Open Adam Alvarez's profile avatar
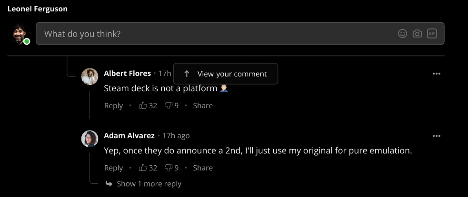The height and width of the screenshot is (197, 468). pyautogui.click(x=90, y=139)
